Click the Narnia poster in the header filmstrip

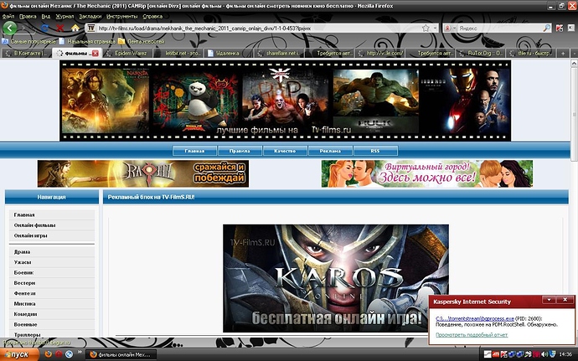click(106, 101)
